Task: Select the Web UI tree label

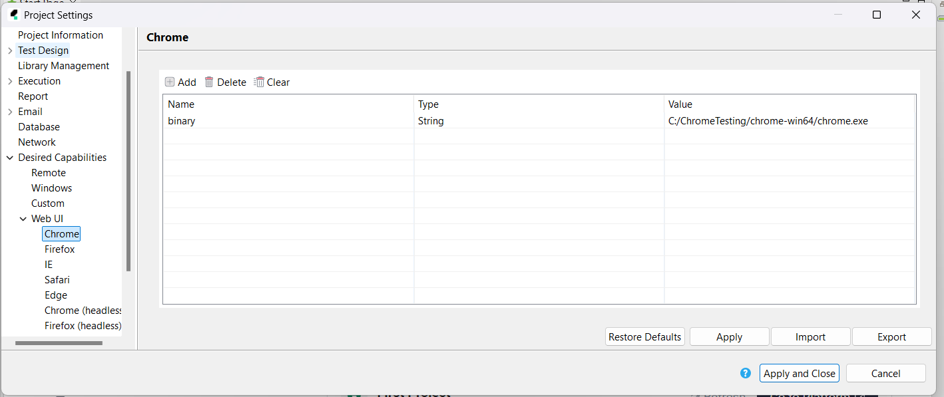Action: 47,219
